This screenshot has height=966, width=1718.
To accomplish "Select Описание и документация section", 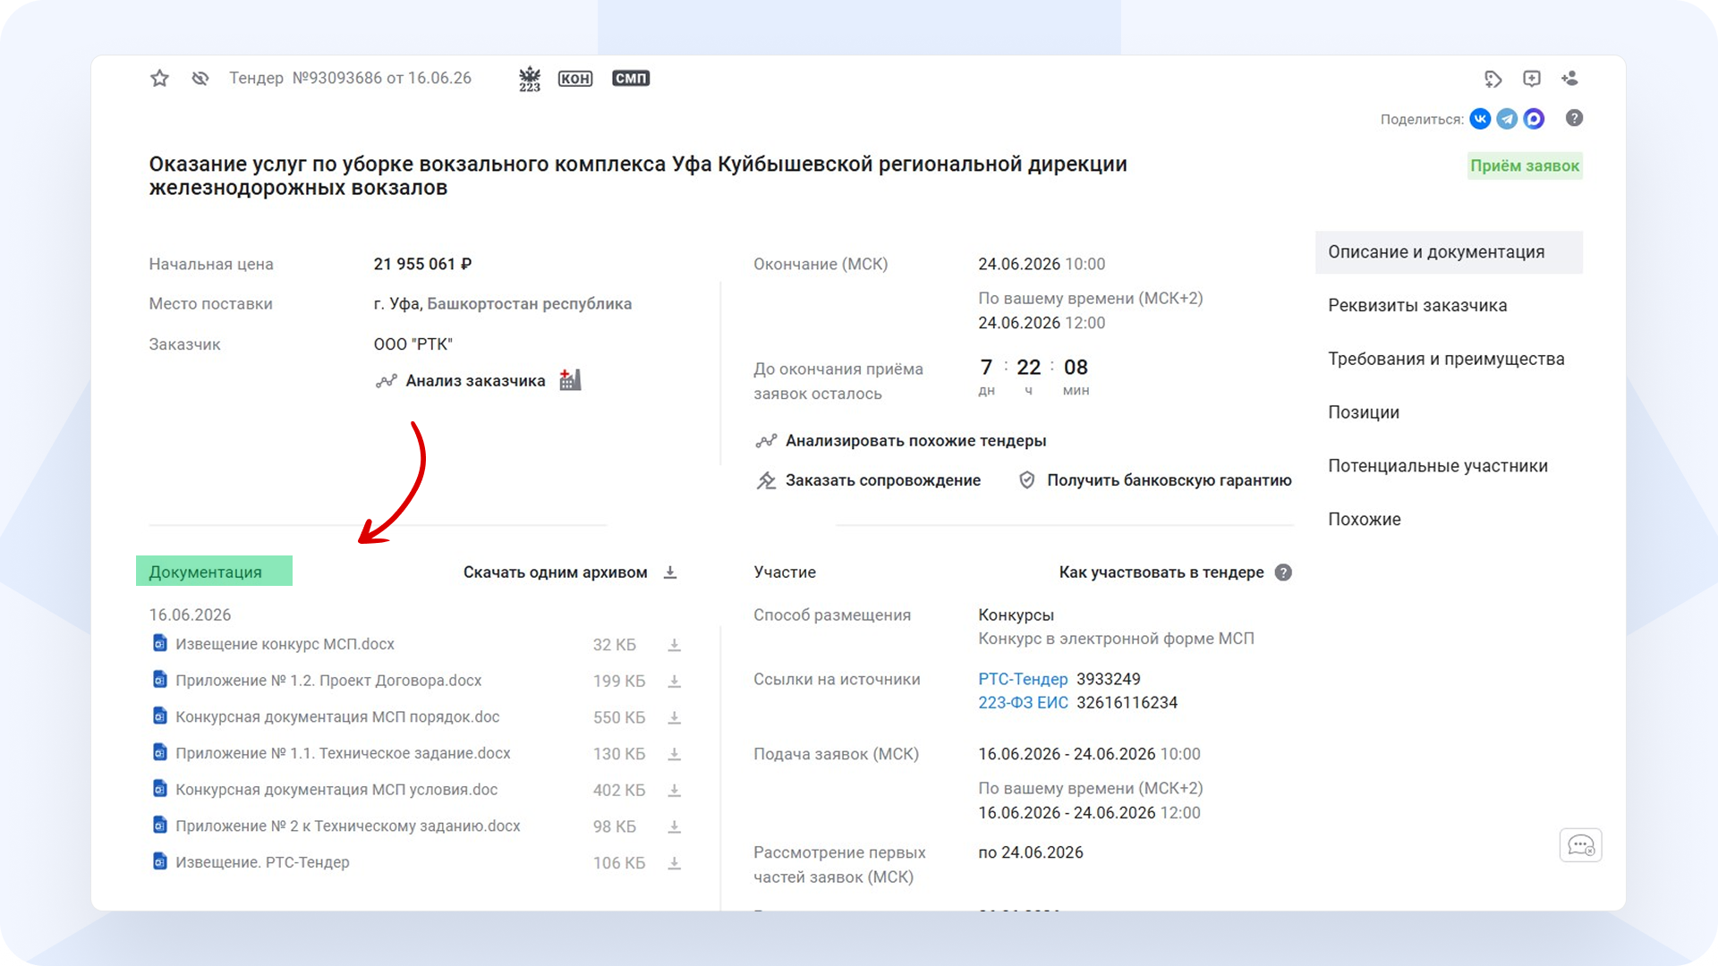I will [1449, 252].
